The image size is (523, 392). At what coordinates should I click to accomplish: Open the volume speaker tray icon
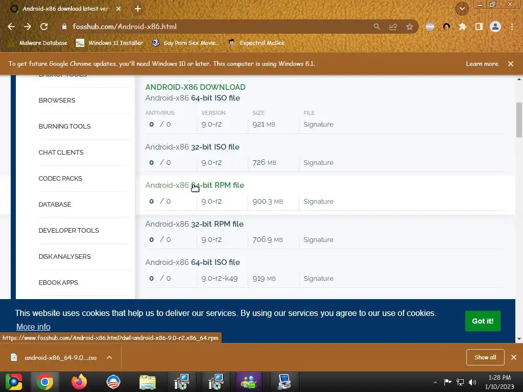pos(472,382)
